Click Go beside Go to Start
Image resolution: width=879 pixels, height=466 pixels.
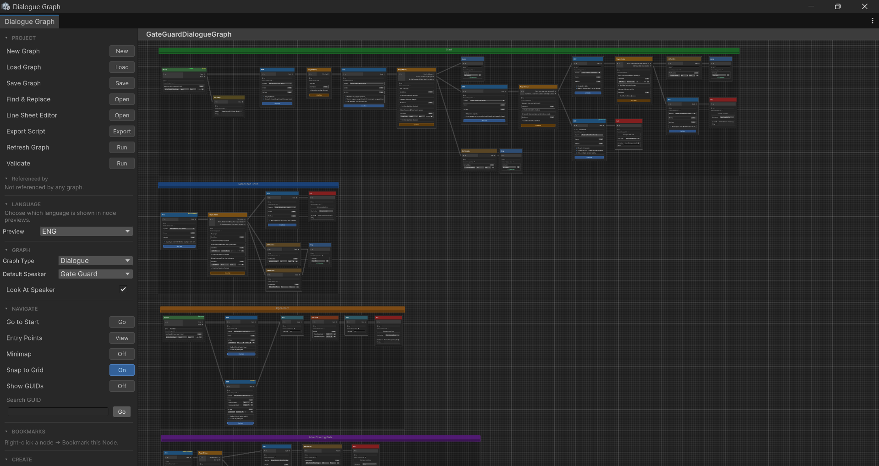[x=122, y=322]
